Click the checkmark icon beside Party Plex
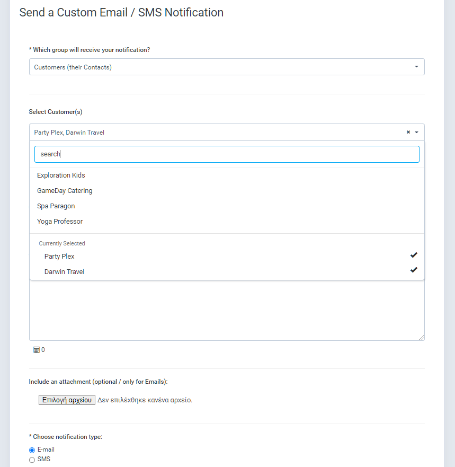This screenshot has width=455, height=467. [x=414, y=255]
